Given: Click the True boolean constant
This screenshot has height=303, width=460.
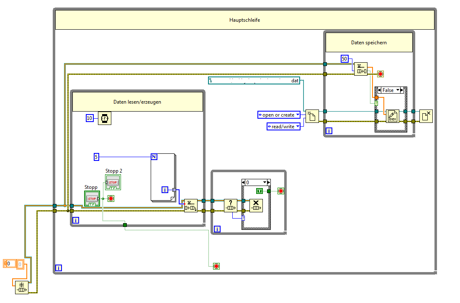Looking at the screenshot, I should click(260, 191).
